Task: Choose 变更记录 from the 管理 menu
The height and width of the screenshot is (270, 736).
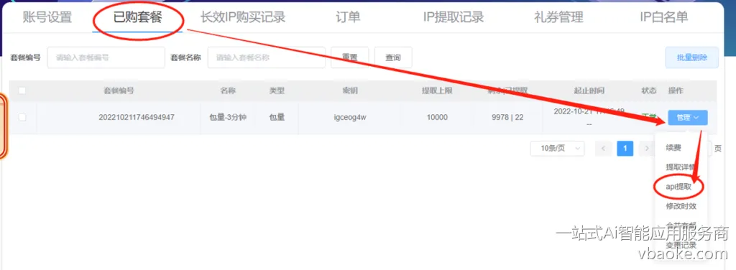Action: (681, 245)
